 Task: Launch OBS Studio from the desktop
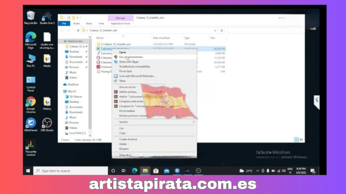[47, 125]
